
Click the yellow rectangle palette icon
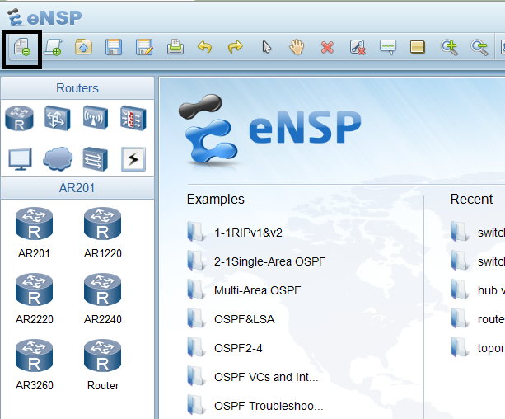pyautogui.click(x=418, y=47)
